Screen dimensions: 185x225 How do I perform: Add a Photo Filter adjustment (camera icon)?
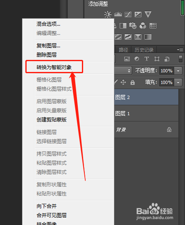coord(133,25)
